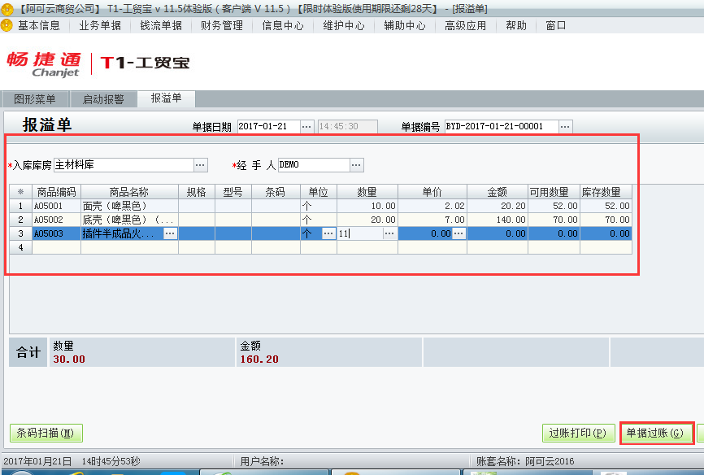Click product name 面壳（啤黑色）in row 1
The height and width of the screenshot is (475, 704).
[129, 207]
